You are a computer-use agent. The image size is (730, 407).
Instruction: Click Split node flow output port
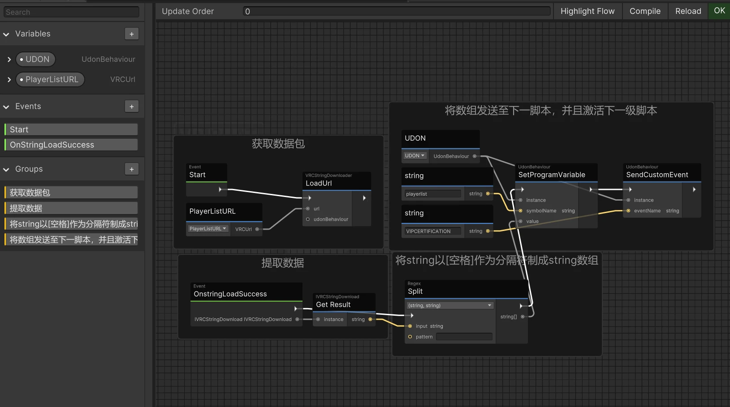coord(521,306)
